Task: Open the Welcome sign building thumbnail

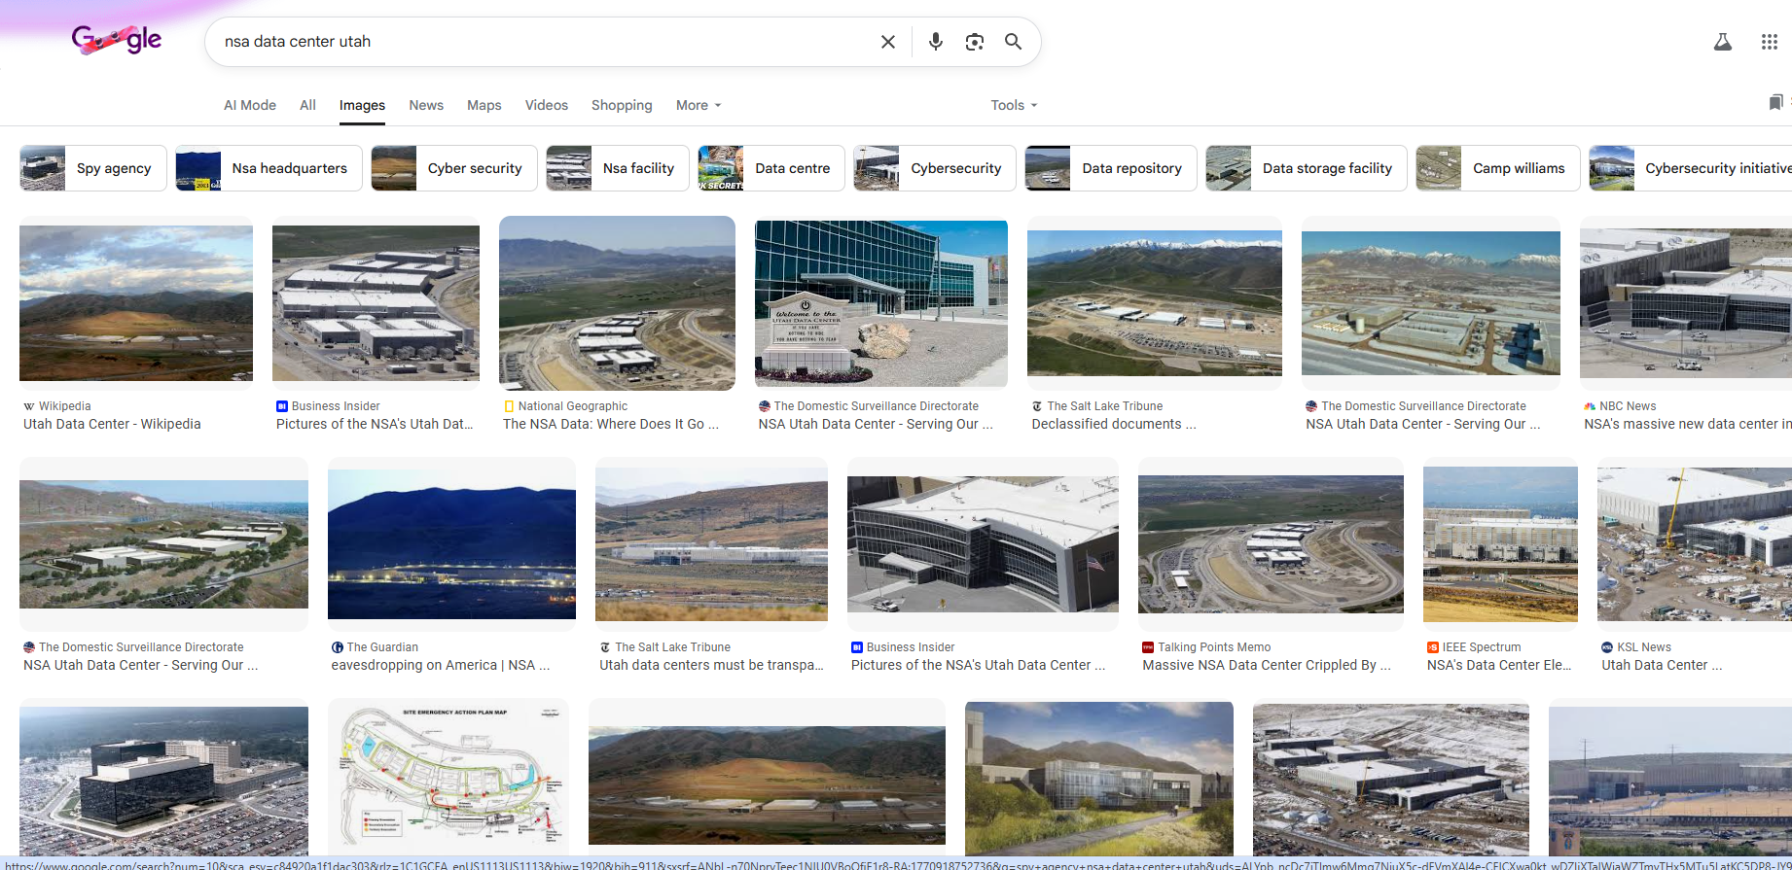Action: tap(881, 303)
